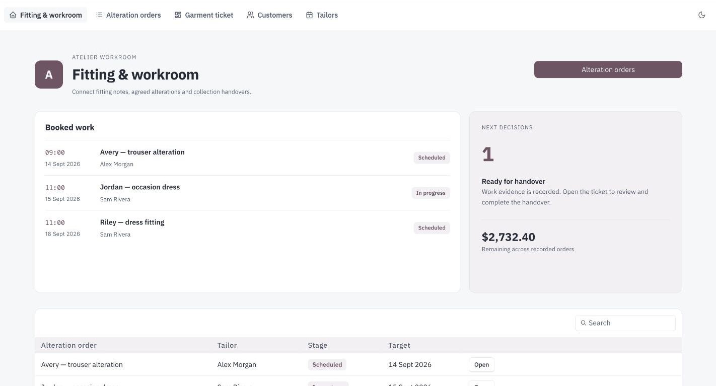Image resolution: width=716 pixels, height=386 pixels.
Task: Click the Ready for handover heading
Action: coord(513,181)
